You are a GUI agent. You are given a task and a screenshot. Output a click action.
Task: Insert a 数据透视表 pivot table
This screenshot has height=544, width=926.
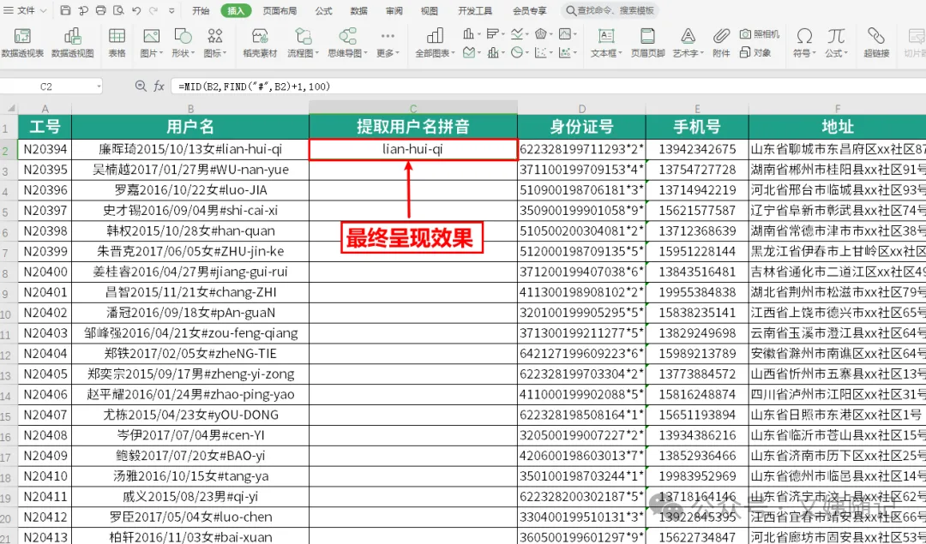pyautogui.click(x=22, y=43)
